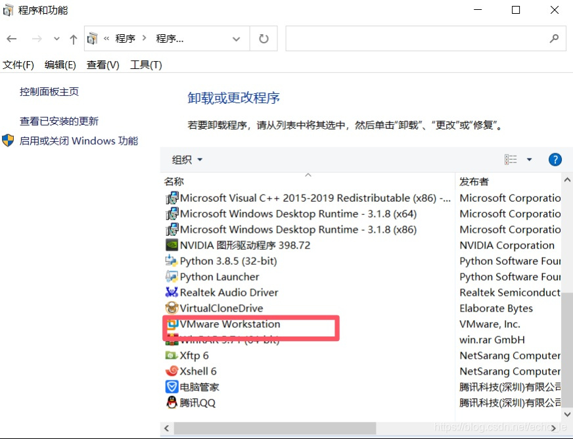Click the VirtualCloneDrive sheep icon
Image resolution: width=573 pixels, height=439 pixels.
(172, 308)
